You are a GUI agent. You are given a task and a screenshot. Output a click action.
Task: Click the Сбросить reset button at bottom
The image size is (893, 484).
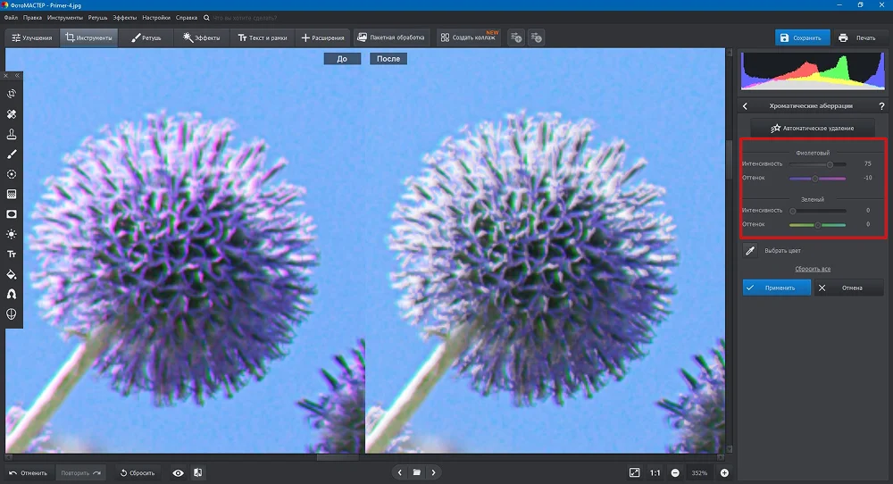coord(138,472)
